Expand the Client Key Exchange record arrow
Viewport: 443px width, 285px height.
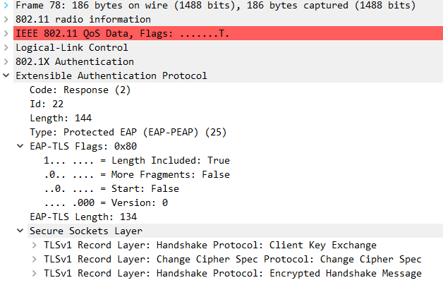tap(35, 245)
